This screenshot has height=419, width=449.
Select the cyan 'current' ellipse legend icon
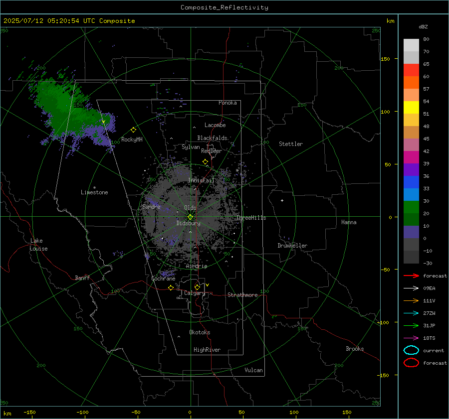pos(411,350)
